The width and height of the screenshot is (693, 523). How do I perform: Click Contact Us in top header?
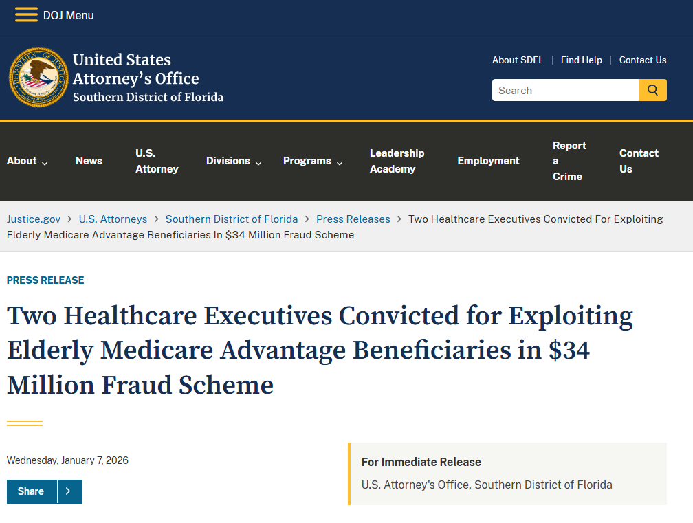click(643, 60)
